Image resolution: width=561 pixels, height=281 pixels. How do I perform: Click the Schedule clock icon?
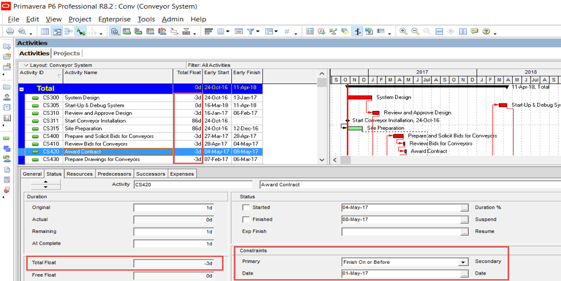(x=322, y=32)
